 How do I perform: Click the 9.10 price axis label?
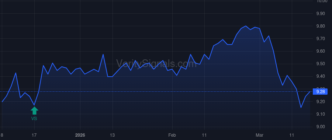point(320,114)
